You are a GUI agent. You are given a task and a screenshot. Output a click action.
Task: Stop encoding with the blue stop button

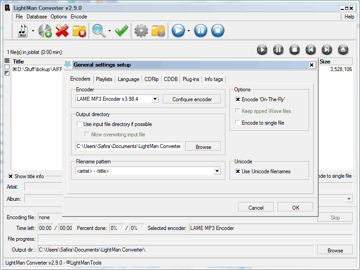[x=218, y=31]
